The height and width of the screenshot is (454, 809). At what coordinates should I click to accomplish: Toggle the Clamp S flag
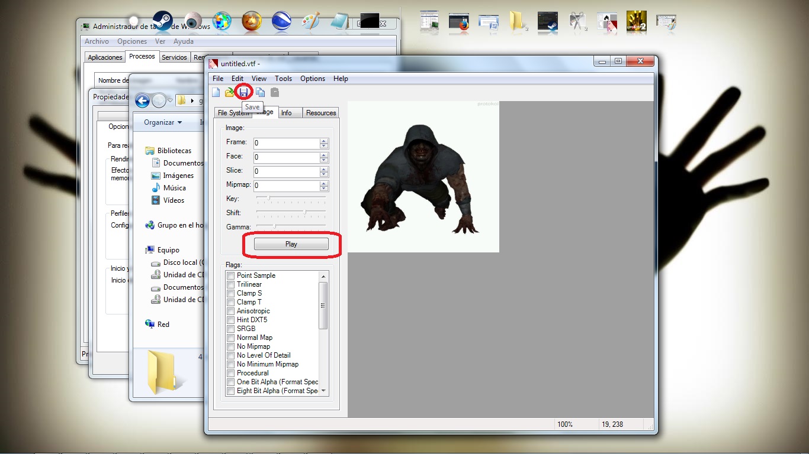[231, 293]
